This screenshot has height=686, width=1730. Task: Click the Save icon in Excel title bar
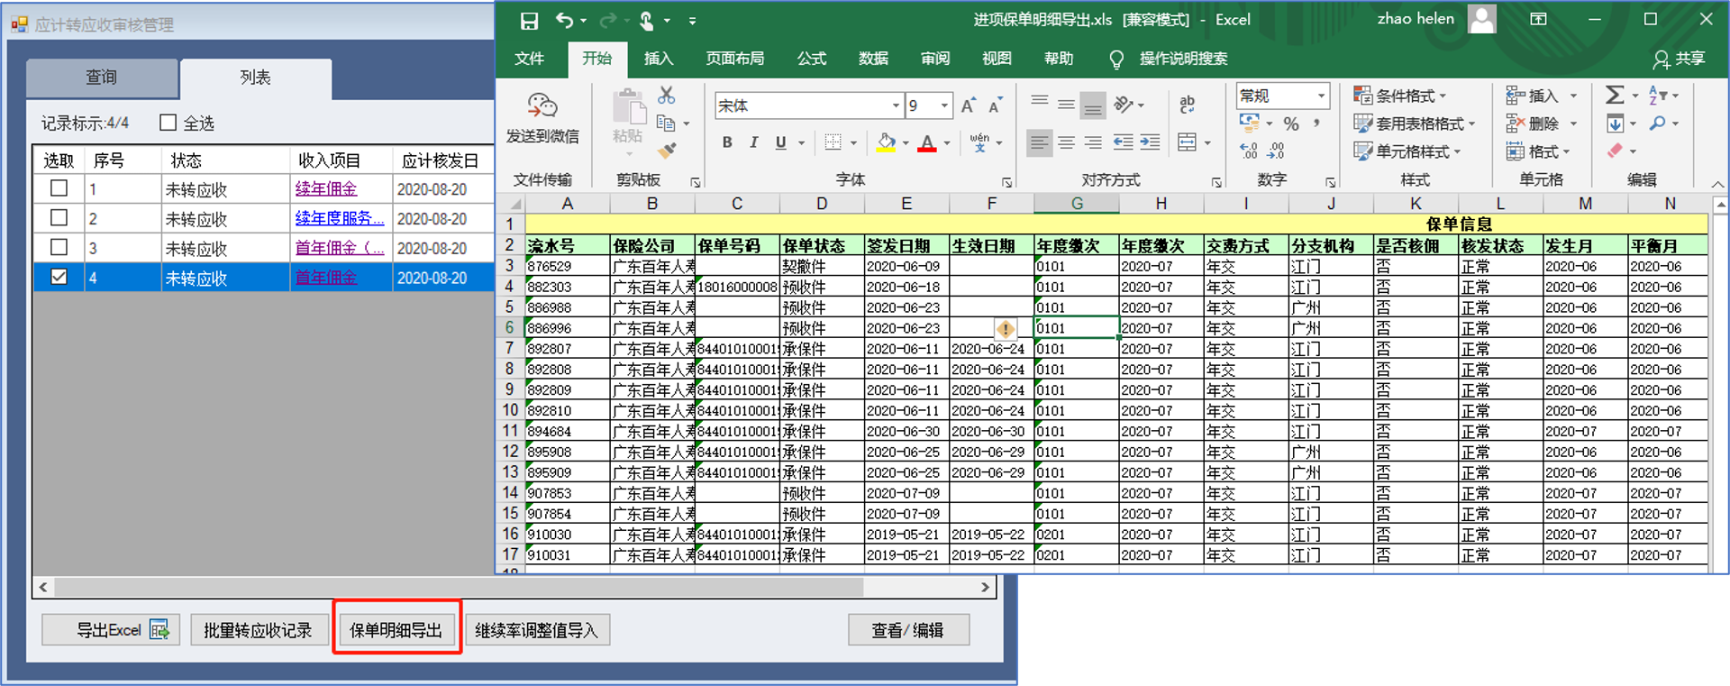point(529,20)
